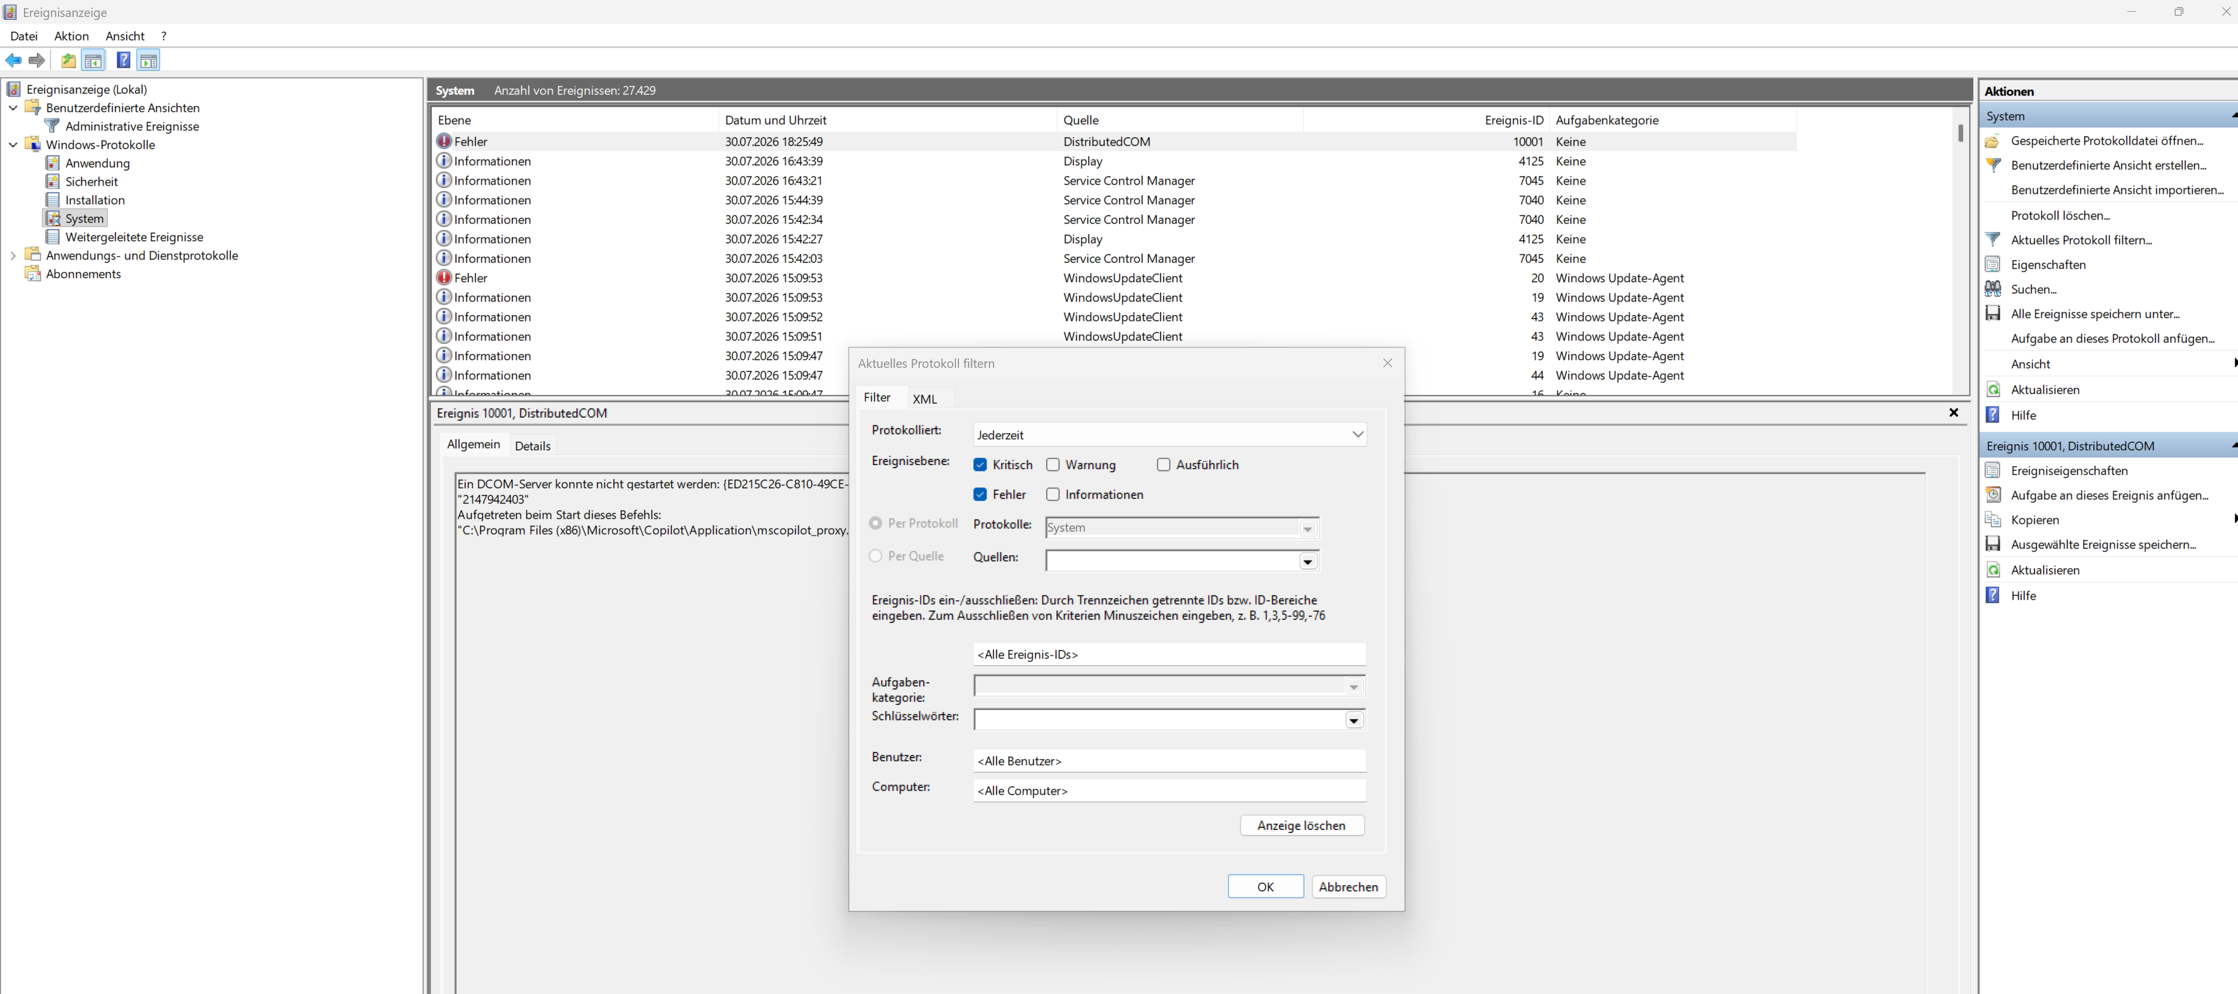Toggle the console tree toolbar icon

93,60
